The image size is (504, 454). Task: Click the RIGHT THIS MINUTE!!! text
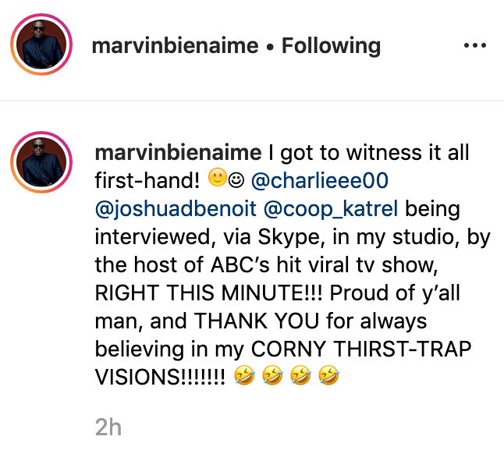tap(208, 293)
